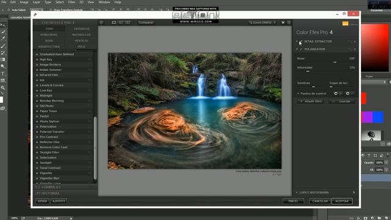Collapse the Detail Extractor filter section

click(x=297, y=42)
